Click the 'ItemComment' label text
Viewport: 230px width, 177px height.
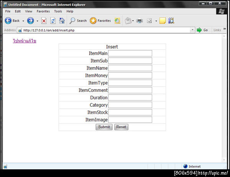click(93, 90)
